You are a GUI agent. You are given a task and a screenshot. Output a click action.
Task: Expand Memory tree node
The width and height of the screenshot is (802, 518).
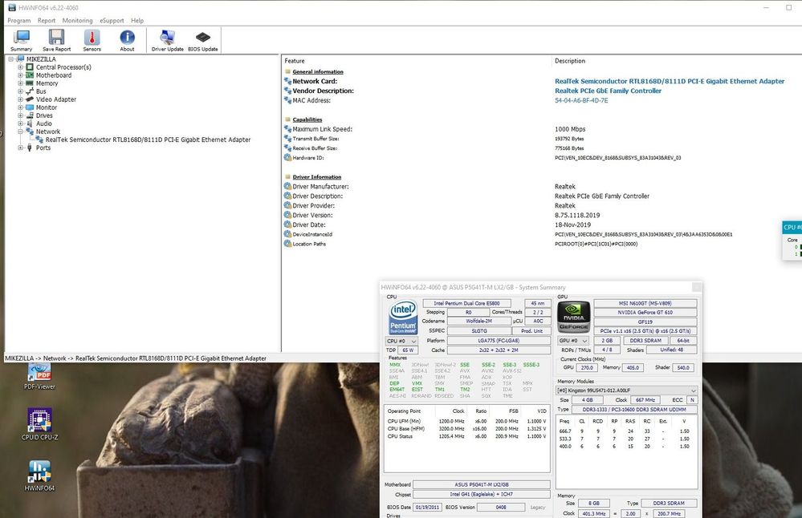tap(20, 83)
